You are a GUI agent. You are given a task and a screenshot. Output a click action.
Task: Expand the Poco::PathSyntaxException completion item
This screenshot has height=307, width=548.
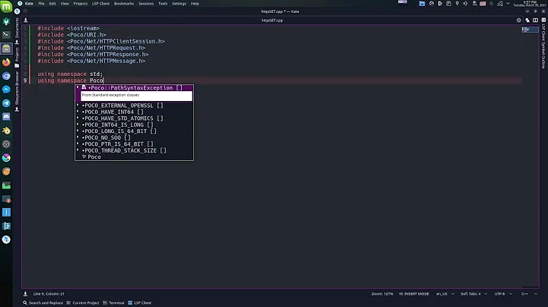78,87
